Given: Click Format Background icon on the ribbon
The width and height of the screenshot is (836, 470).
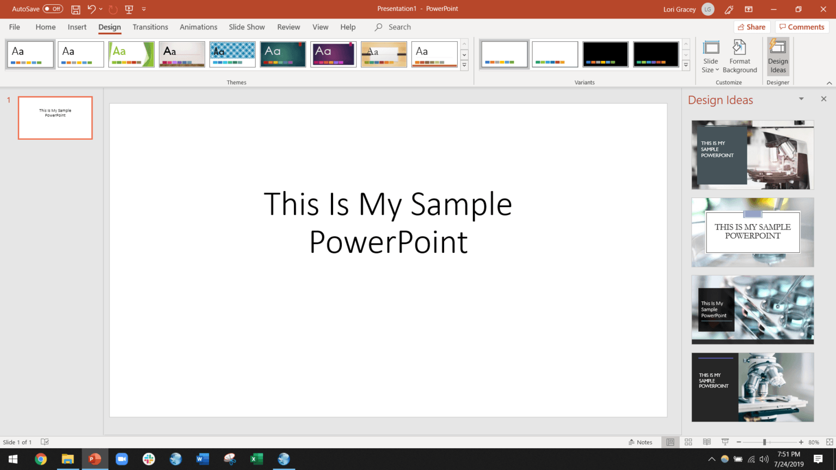Looking at the screenshot, I should pyautogui.click(x=740, y=57).
